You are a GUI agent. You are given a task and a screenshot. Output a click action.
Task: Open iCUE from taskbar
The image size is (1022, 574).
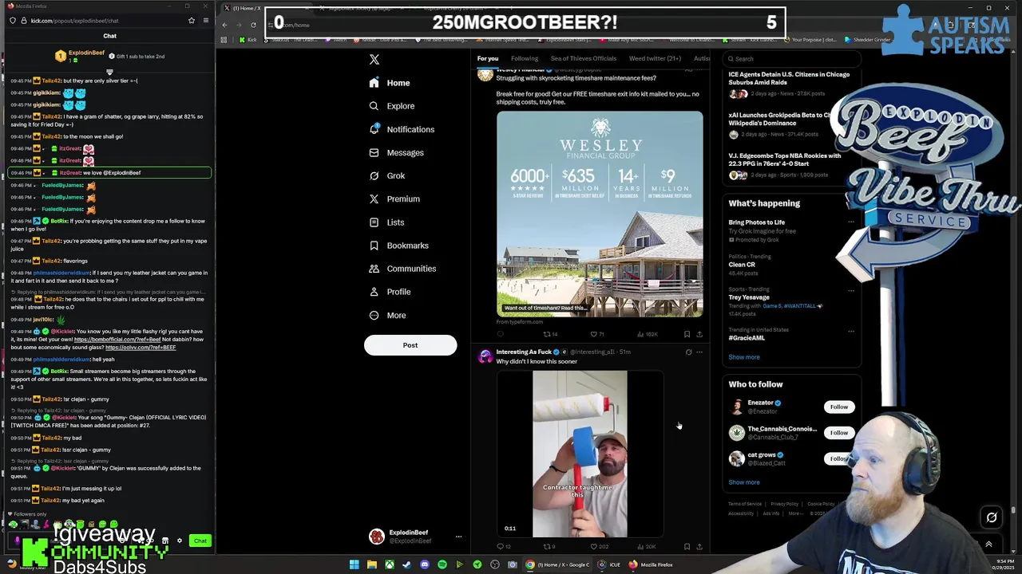[608, 564]
